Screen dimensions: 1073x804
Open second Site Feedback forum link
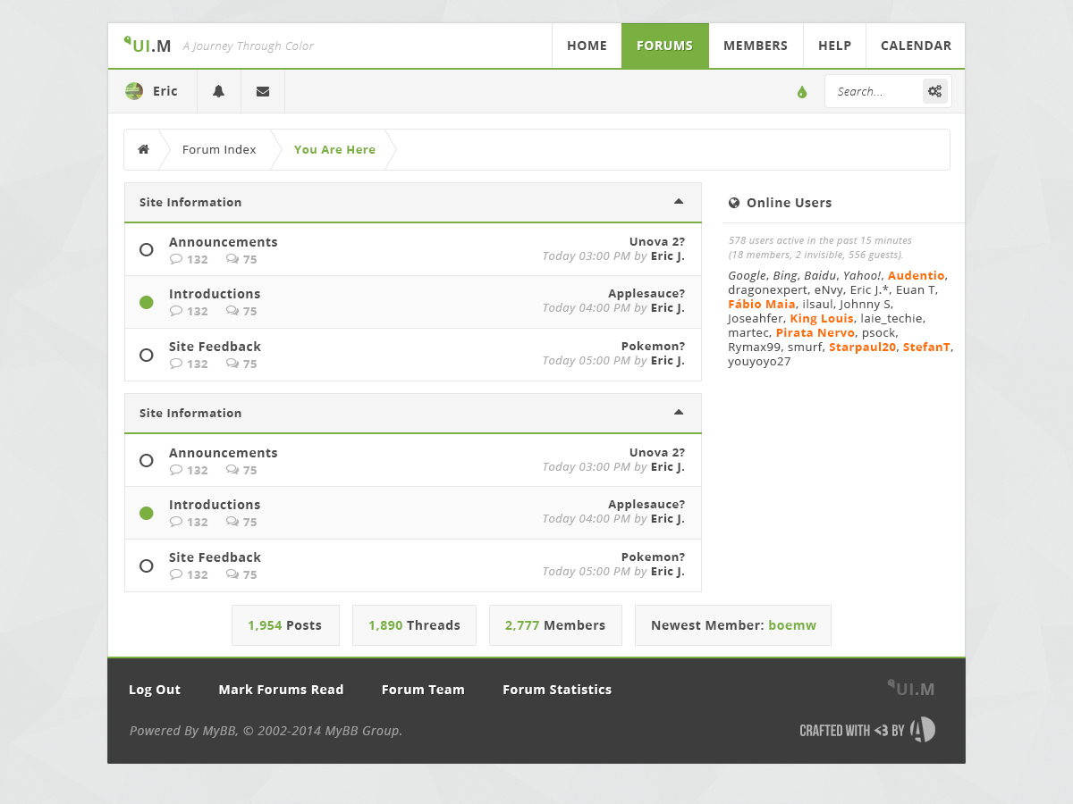click(215, 557)
